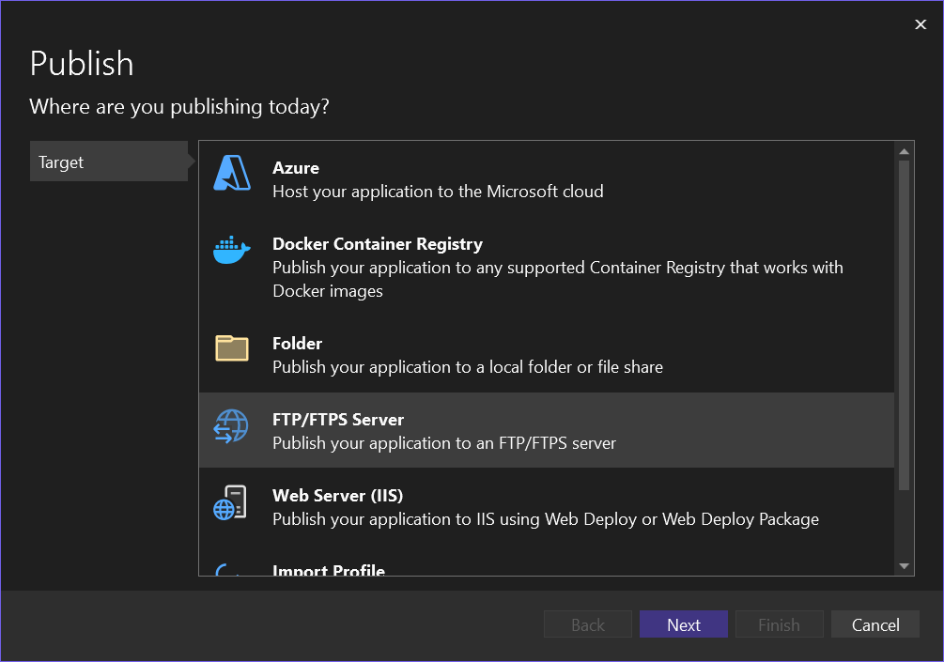Screen dimensions: 944x662
Task: Choose the Import Profile label
Action: [x=329, y=569]
